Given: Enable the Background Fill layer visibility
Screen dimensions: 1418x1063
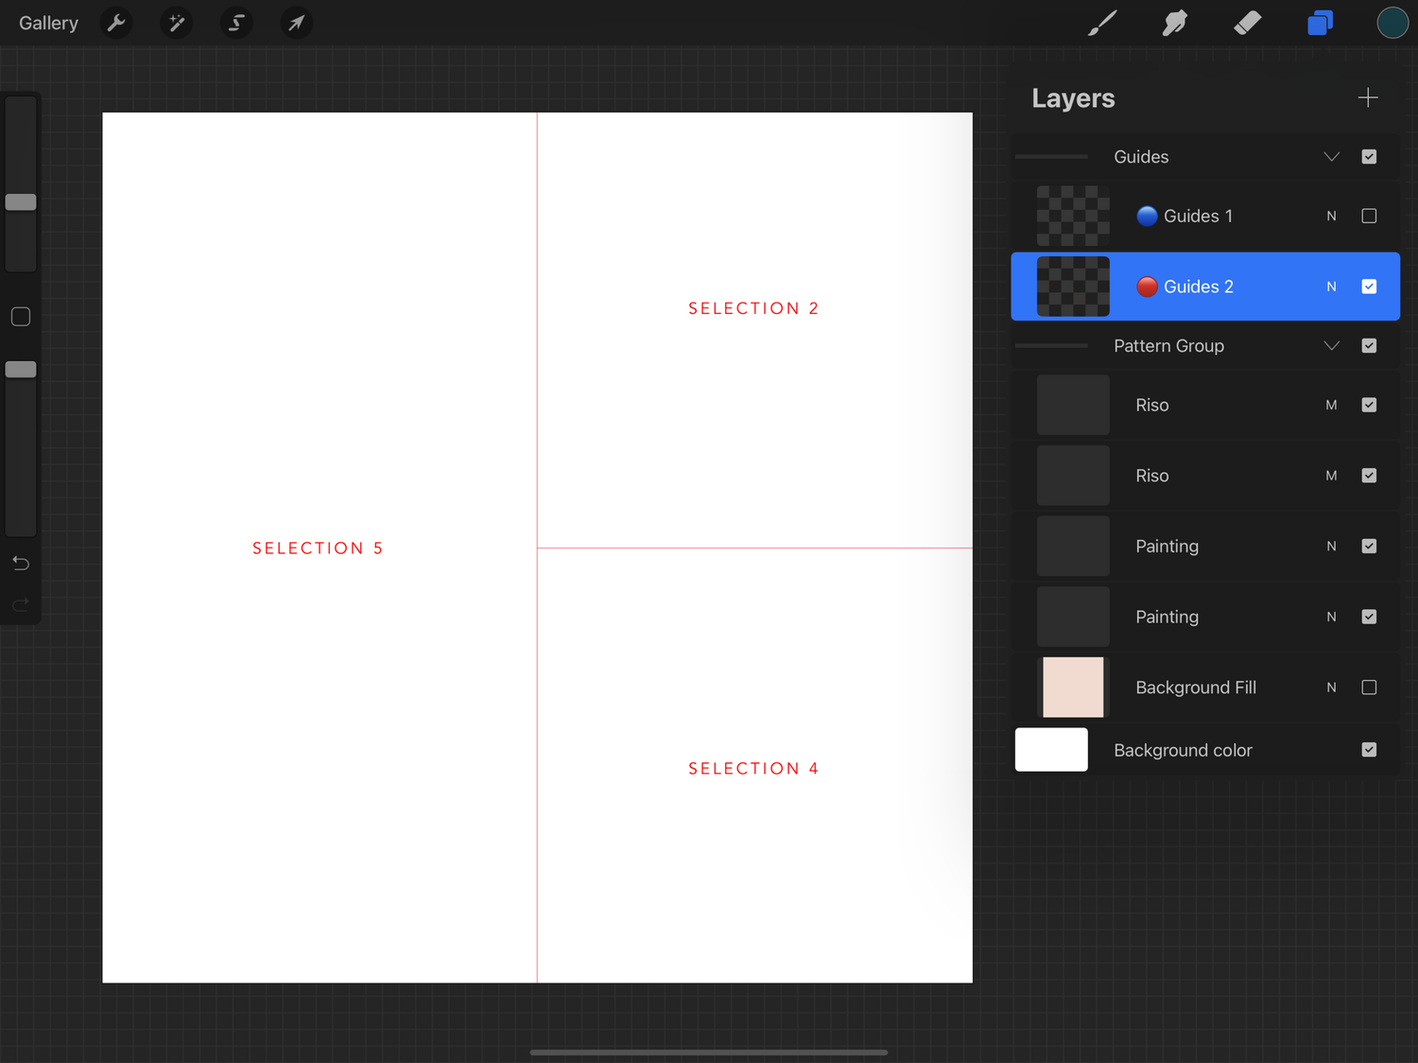Looking at the screenshot, I should pos(1369,688).
